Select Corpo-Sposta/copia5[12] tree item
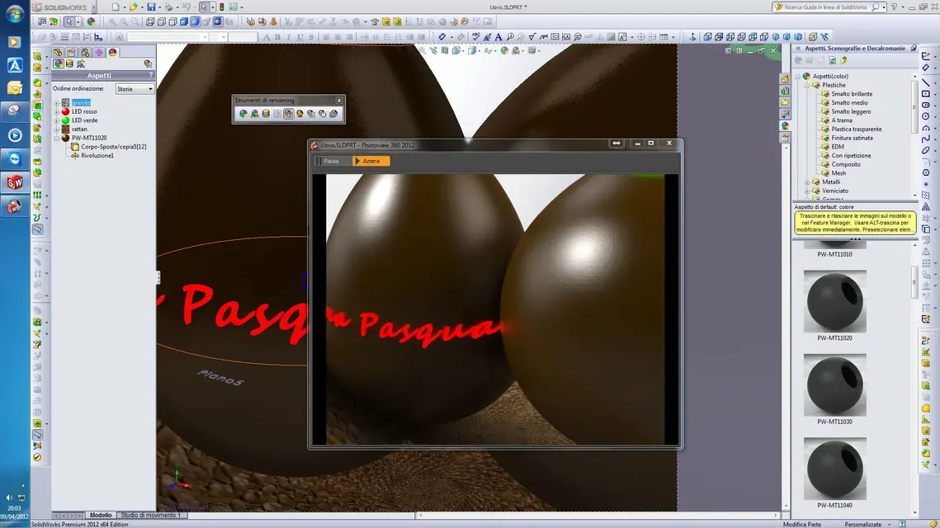 113,147
